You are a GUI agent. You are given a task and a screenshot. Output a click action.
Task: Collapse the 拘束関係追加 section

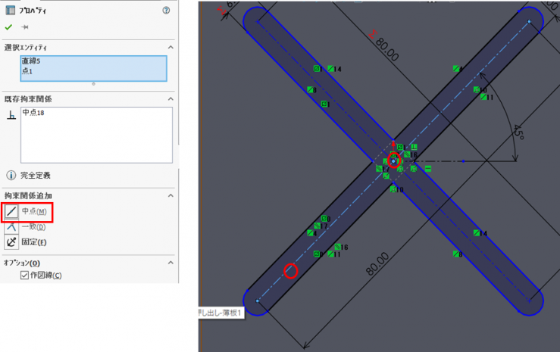tap(171, 195)
